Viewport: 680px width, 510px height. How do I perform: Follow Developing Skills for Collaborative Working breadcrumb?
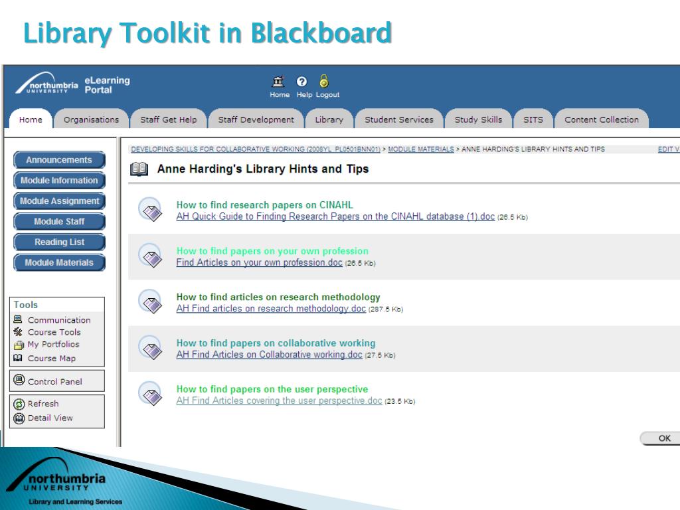pos(256,149)
